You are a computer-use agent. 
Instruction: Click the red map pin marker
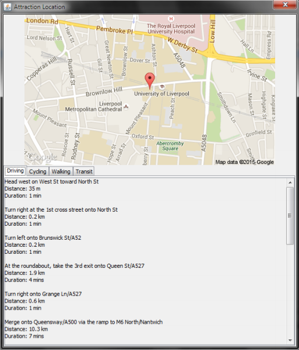tap(150, 80)
